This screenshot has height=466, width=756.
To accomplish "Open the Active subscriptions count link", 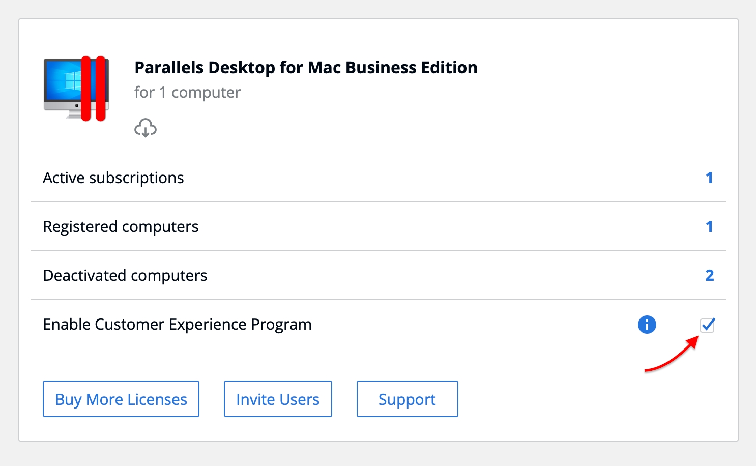I will (x=709, y=178).
